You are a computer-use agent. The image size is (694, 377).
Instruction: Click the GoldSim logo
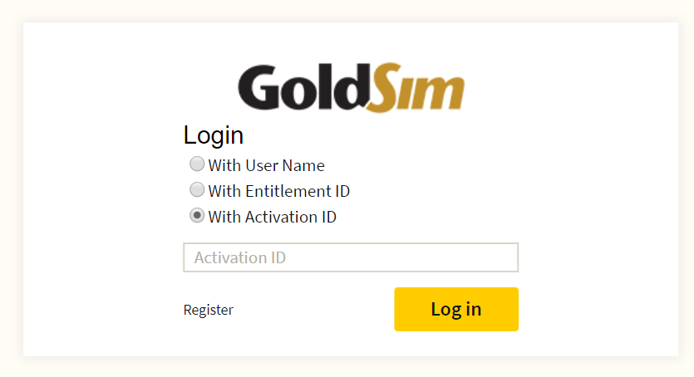(x=351, y=87)
